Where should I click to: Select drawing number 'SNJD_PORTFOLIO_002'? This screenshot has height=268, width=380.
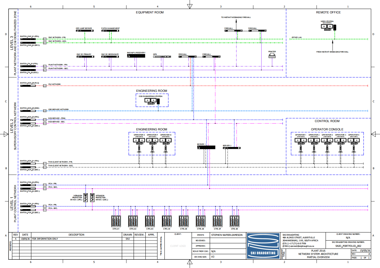[348, 246]
